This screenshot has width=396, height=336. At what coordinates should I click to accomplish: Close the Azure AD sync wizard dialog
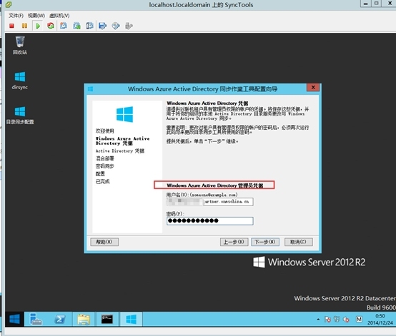click(313, 88)
